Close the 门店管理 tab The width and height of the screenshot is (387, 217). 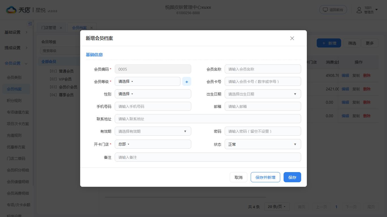61,28
